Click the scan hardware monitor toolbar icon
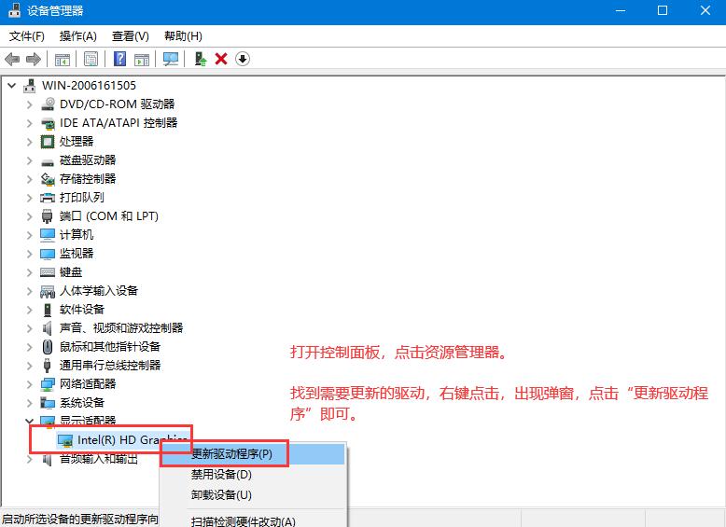726x527 pixels. point(171,59)
